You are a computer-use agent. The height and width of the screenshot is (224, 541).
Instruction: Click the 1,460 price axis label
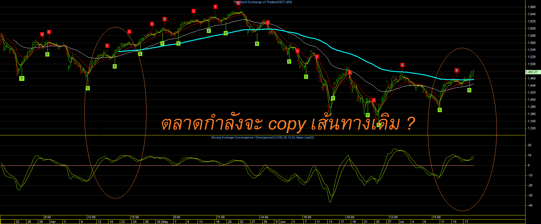pos(532,78)
